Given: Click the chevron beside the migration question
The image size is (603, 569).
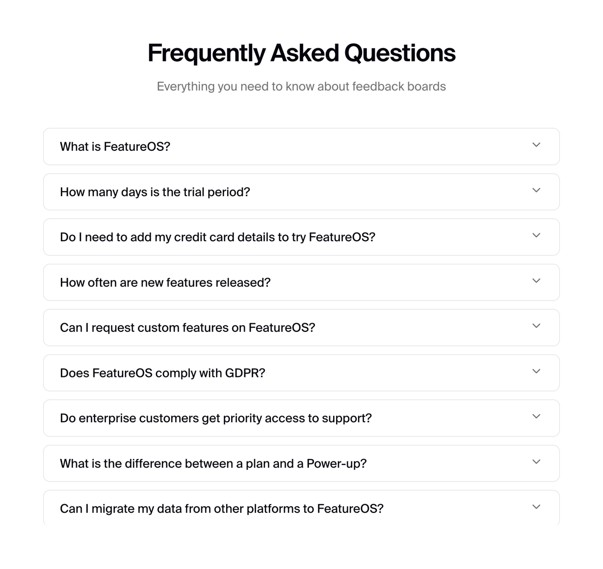Looking at the screenshot, I should pyautogui.click(x=536, y=507).
